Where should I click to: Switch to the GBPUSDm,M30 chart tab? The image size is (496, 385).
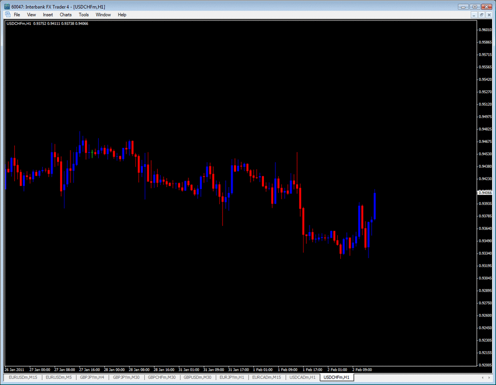(x=197, y=378)
